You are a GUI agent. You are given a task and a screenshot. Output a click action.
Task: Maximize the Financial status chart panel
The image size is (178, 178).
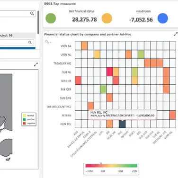click(176, 34)
